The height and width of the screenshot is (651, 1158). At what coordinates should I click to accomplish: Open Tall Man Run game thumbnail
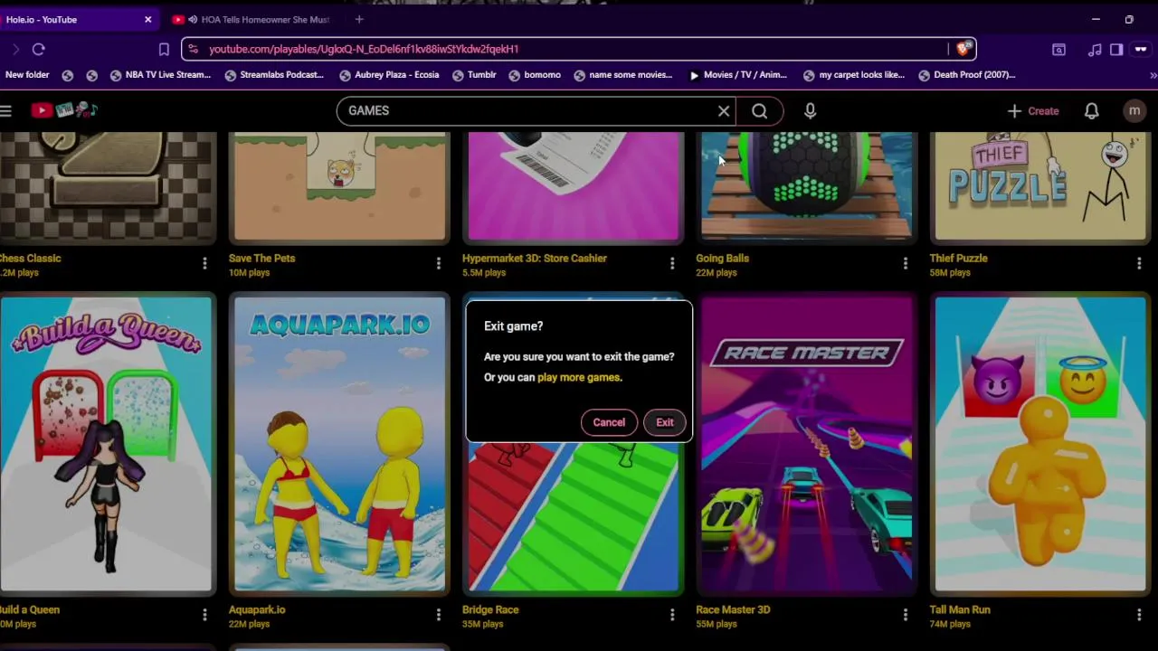1040,444
